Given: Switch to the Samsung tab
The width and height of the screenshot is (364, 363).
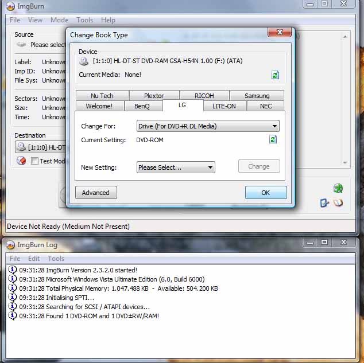Looking at the screenshot, I should tap(257, 96).
